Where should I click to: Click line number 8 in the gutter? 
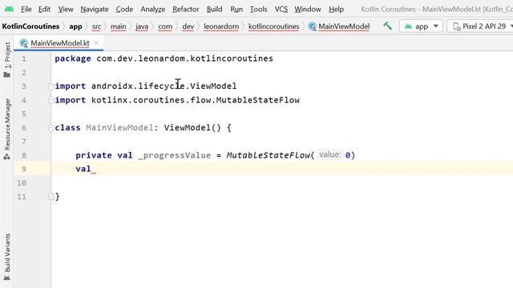[23, 155]
